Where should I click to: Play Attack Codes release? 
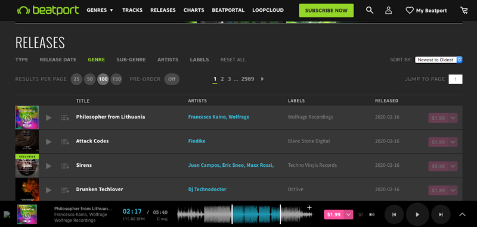[x=49, y=142]
